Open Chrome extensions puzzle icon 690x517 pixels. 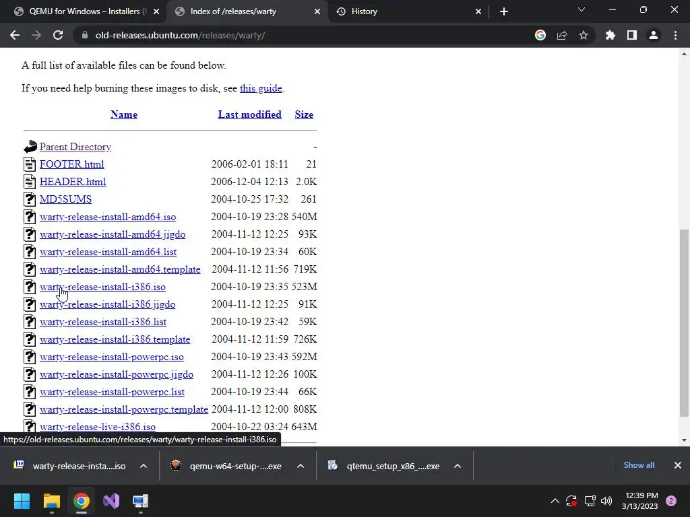point(610,35)
